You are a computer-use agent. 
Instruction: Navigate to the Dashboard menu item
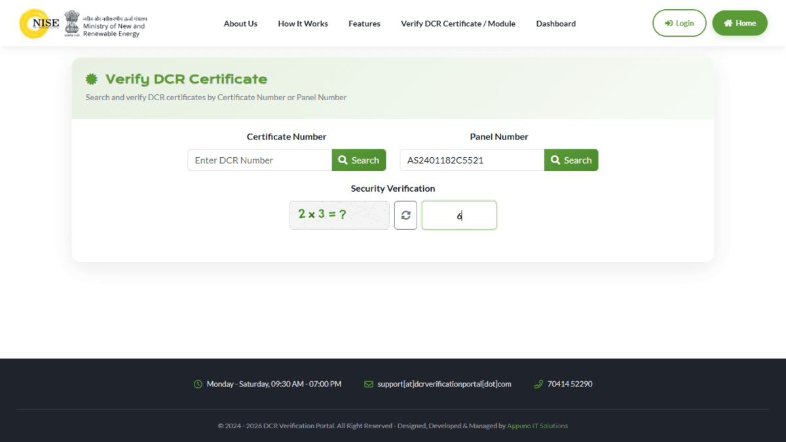pos(556,24)
